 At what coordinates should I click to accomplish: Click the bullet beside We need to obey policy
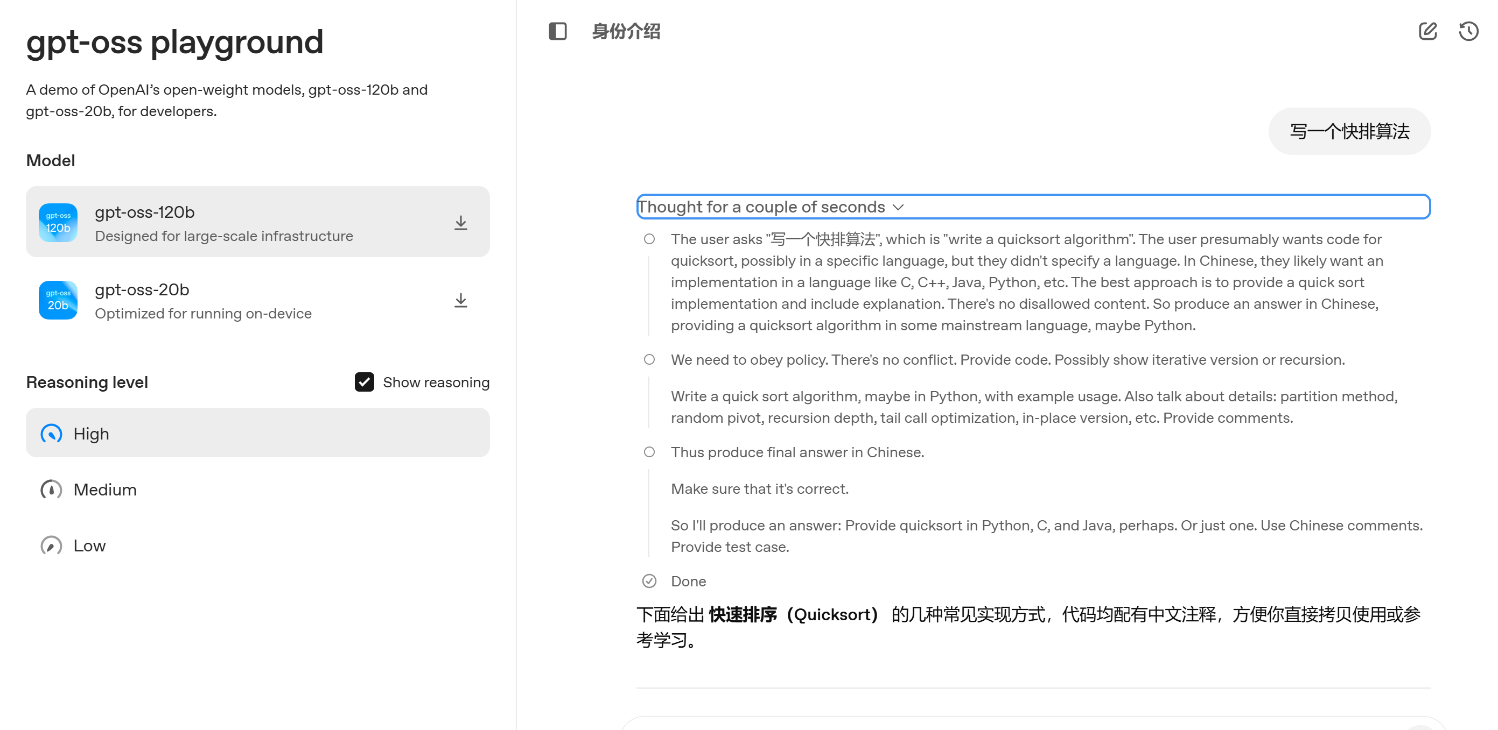[649, 360]
